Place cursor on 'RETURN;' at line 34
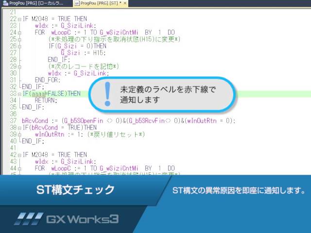Viewport: 311px width, 233px height. [46, 100]
